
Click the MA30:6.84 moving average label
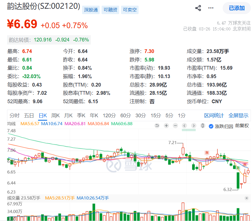98,124
